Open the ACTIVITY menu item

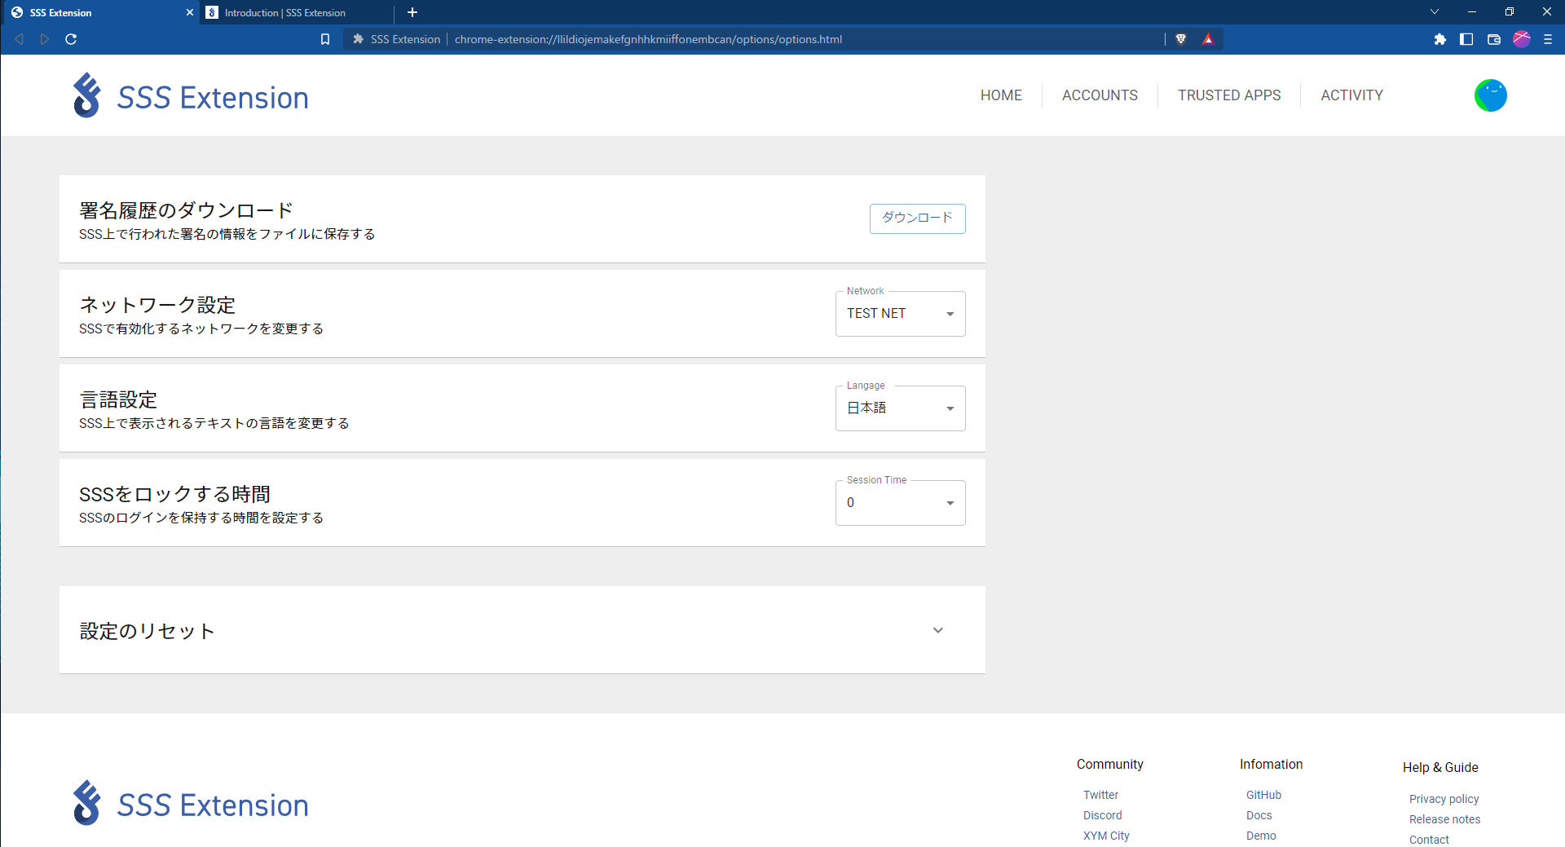coord(1351,95)
